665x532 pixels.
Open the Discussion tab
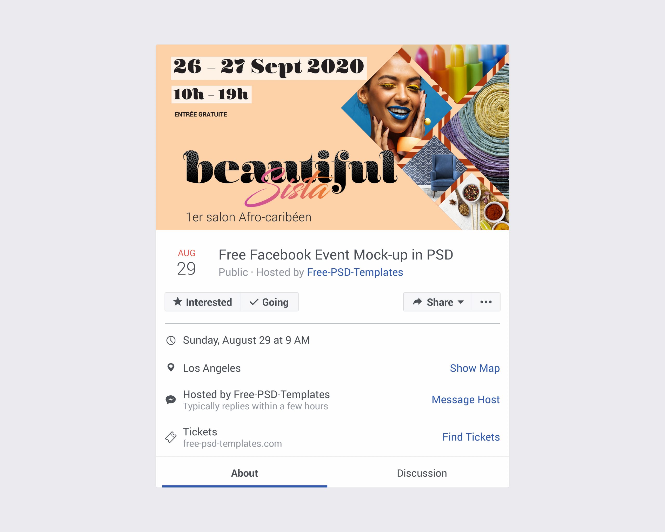(422, 473)
